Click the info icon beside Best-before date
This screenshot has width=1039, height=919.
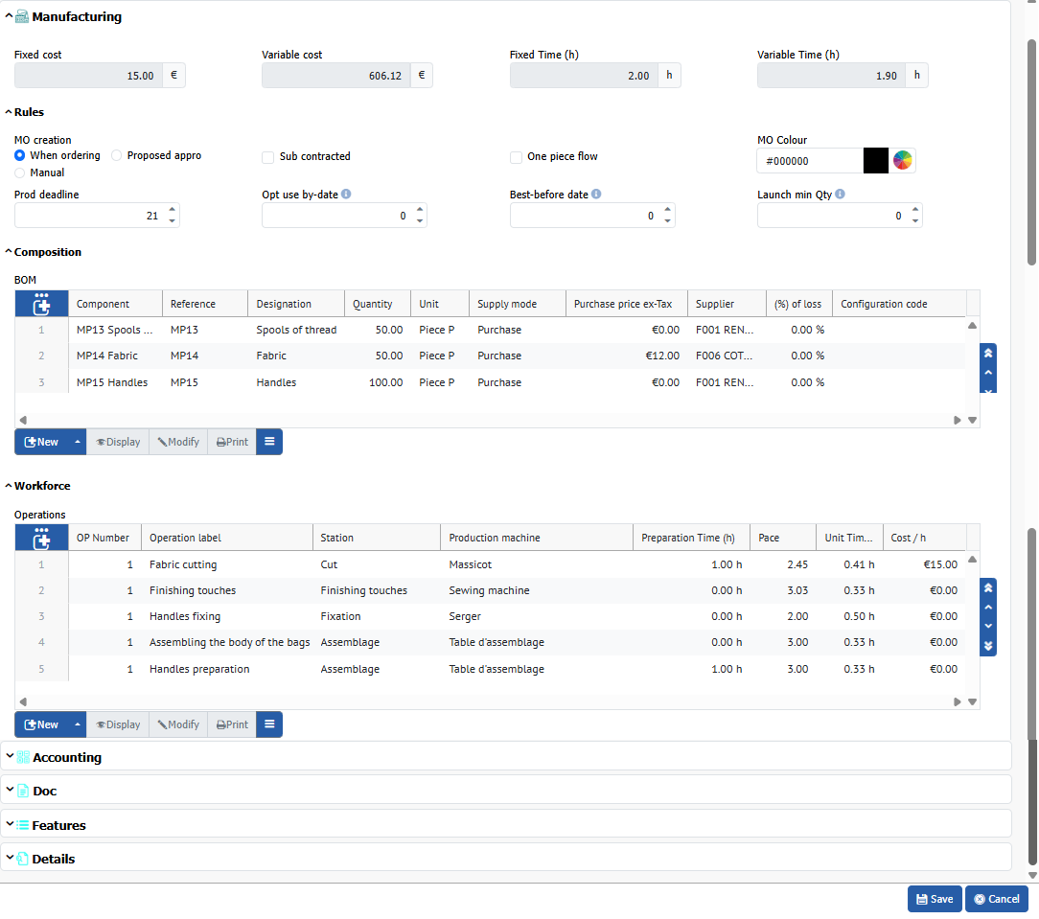click(x=596, y=195)
